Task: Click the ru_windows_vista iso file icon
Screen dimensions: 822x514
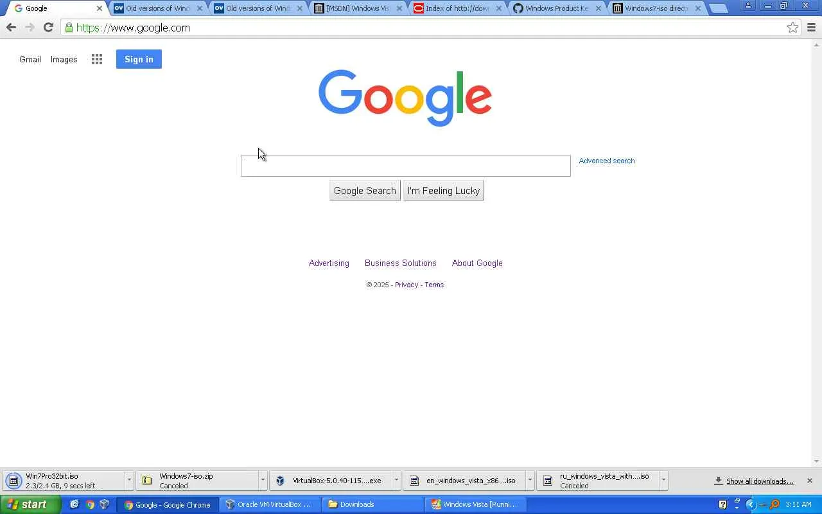Action: click(548, 481)
